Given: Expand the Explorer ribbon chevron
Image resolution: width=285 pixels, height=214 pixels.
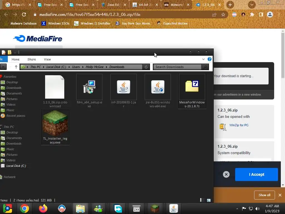Looking at the screenshot, I should click(x=203, y=59).
